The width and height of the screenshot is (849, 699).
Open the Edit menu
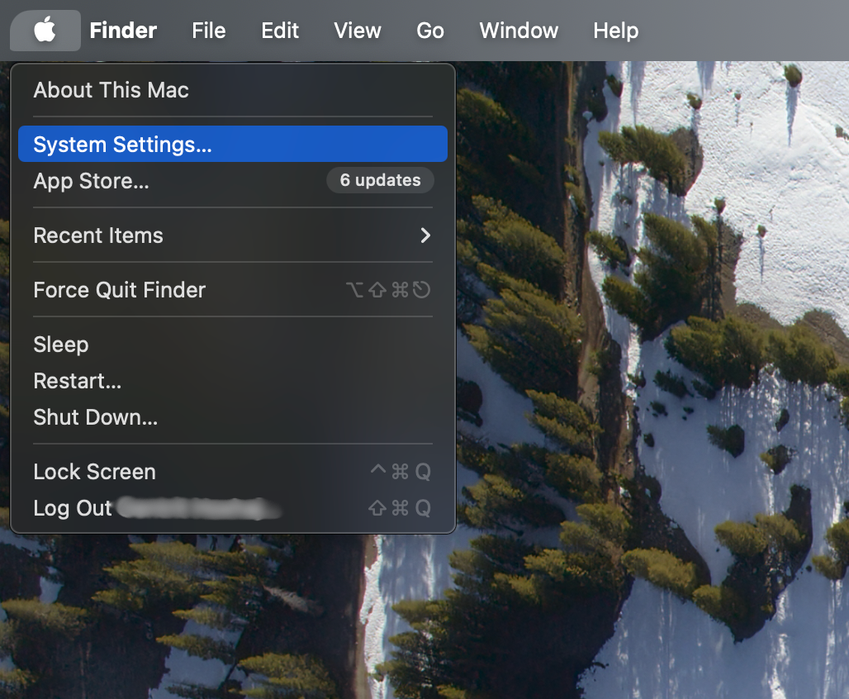pos(279,30)
